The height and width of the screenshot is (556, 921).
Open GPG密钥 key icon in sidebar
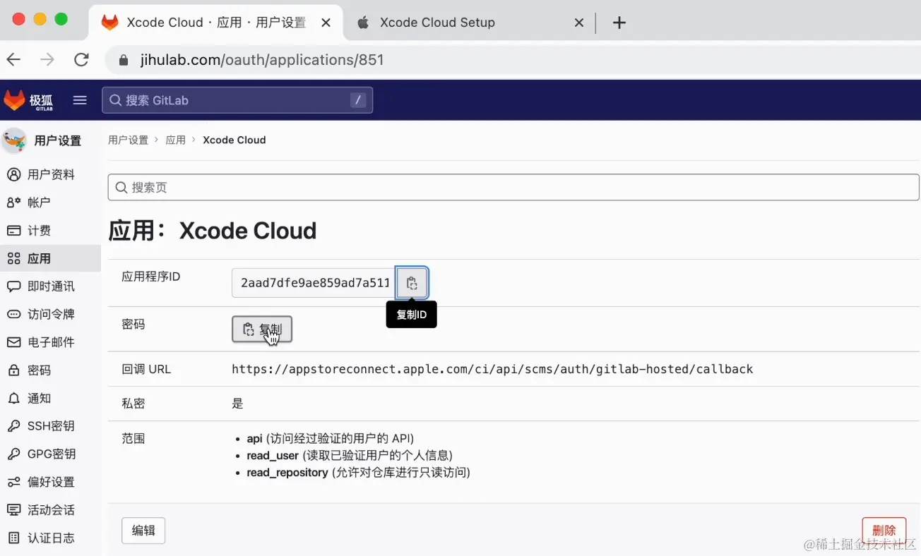coord(13,454)
